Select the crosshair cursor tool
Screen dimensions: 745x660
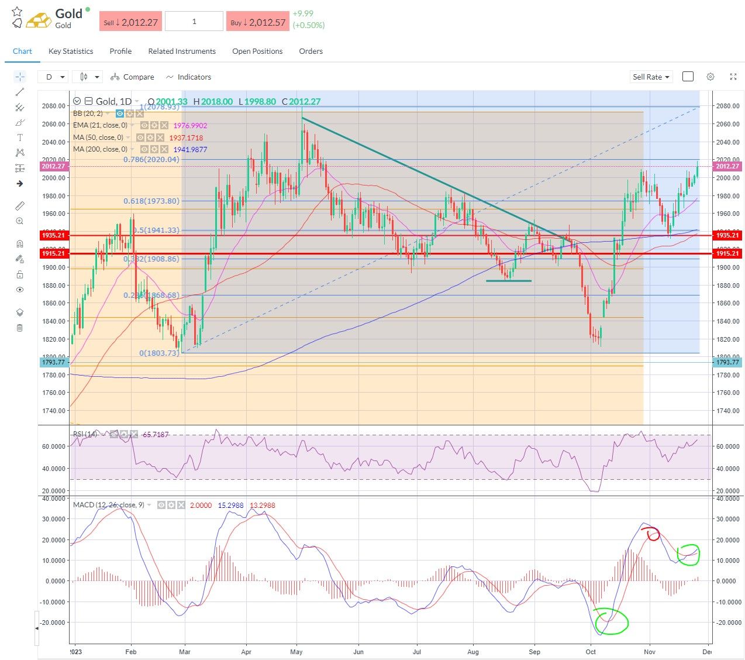click(20, 77)
